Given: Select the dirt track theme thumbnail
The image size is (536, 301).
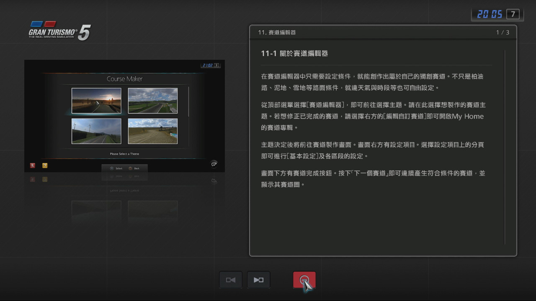Looking at the screenshot, I should pos(152,131).
